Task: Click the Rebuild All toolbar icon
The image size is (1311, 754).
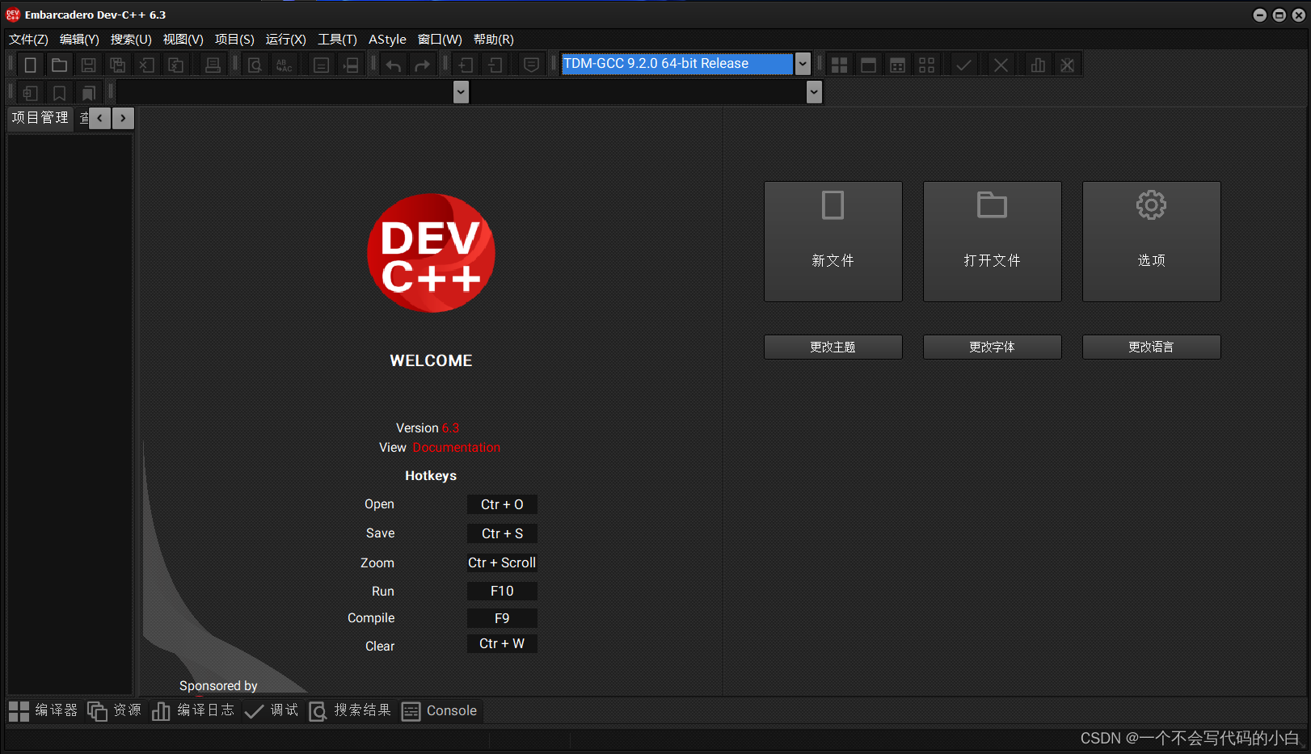Action: tap(927, 65)
